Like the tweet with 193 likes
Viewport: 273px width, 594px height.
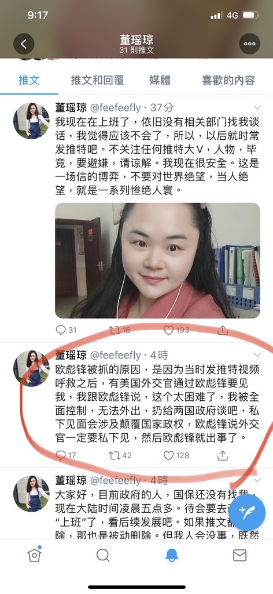(168, 330)
